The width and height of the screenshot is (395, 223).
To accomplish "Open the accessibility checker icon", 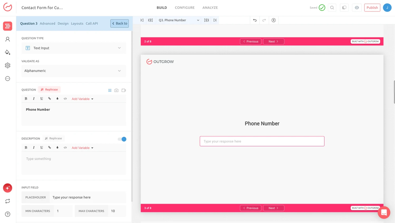I will pyautogui.click(x=273, y=20).
